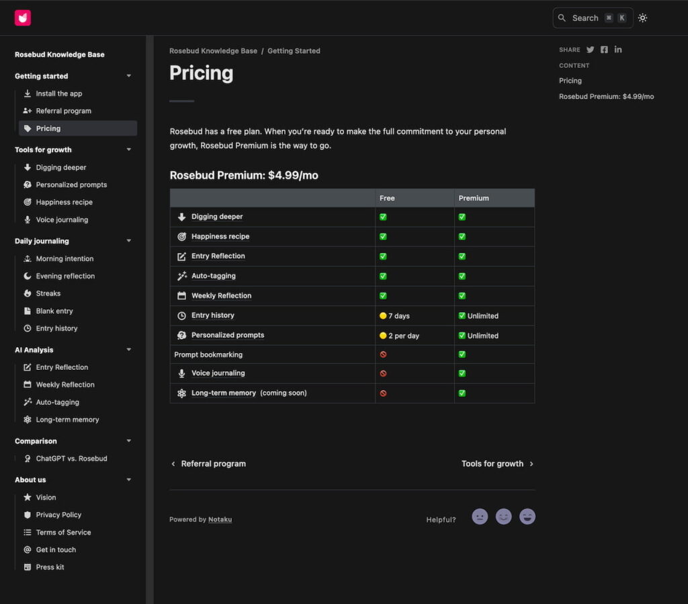This screenshot has width=688, height=604.
Task: Open the Auto-tagging table link
Action: 213,276
